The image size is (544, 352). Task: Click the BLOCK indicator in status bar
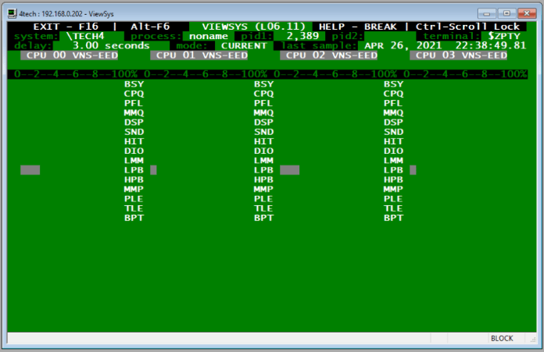502,338
